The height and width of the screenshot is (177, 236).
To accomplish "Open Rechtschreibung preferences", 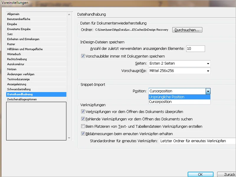I will [36, 59].
